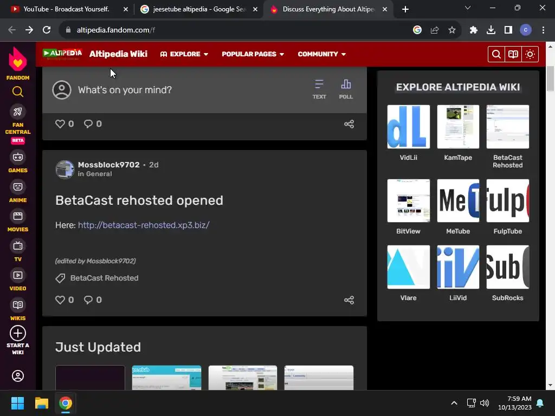
Task: Create a text post using TEXT icon
Action: 319,89
